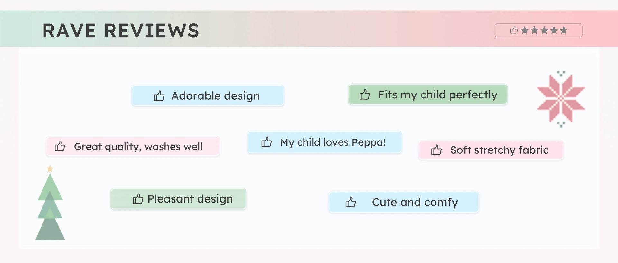Select the Soft stretchy fabric text
This screenshot has width=618, height=263.
point(499,150)
